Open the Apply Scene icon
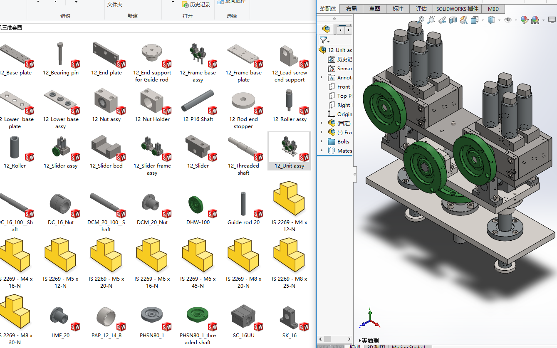This screenshot has width=557, height=348. click(535, 20)
